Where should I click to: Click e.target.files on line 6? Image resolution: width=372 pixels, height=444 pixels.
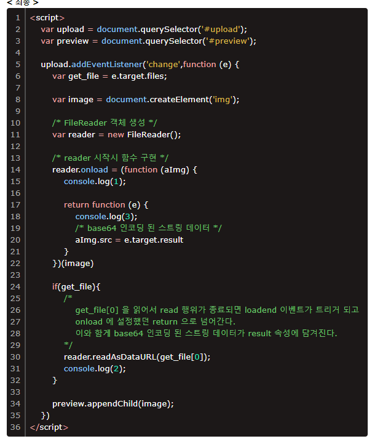pyautogui.click(x=138, y=76)
